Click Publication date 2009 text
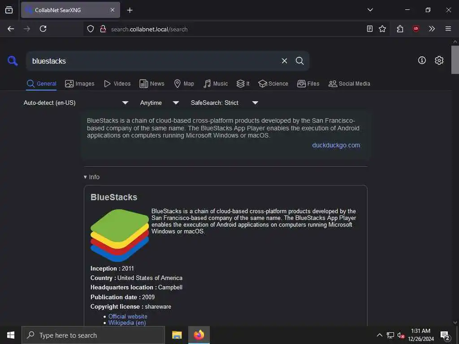This screenshot has width=459, height=344. pos(122,297)
